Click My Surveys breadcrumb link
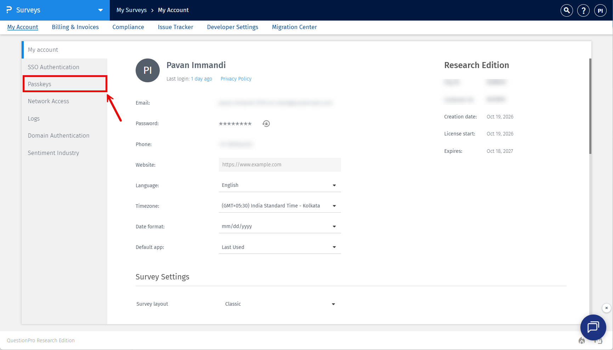This screenshot has width=613, height=350. coord(132,10)
